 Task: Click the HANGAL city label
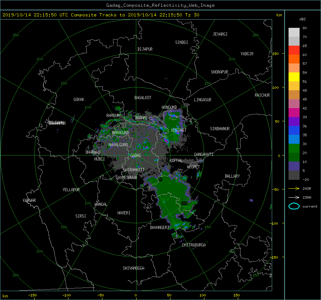[101, 204]
